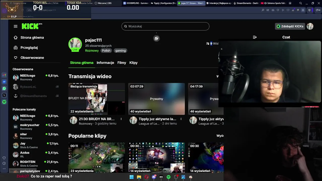Switch to StreamElements Dashboard browser tab

246,3
